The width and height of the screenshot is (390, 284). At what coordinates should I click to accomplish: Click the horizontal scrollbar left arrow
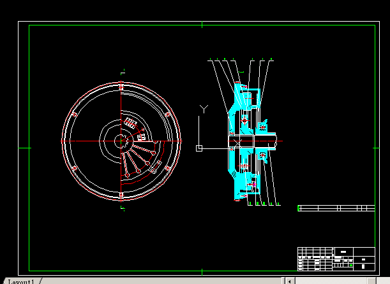pos(289,281)
